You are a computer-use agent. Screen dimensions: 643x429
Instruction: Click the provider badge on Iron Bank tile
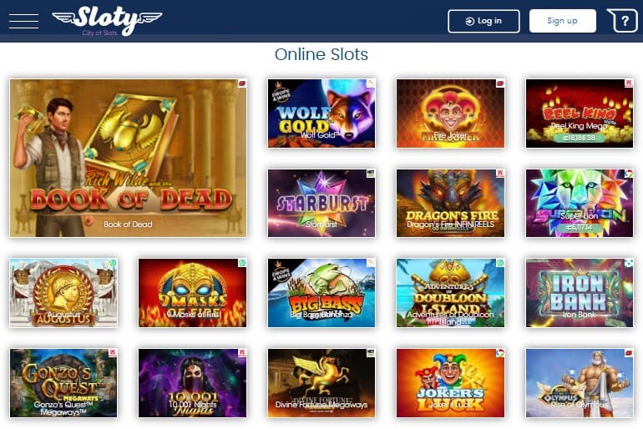click(x=629, y=263)
